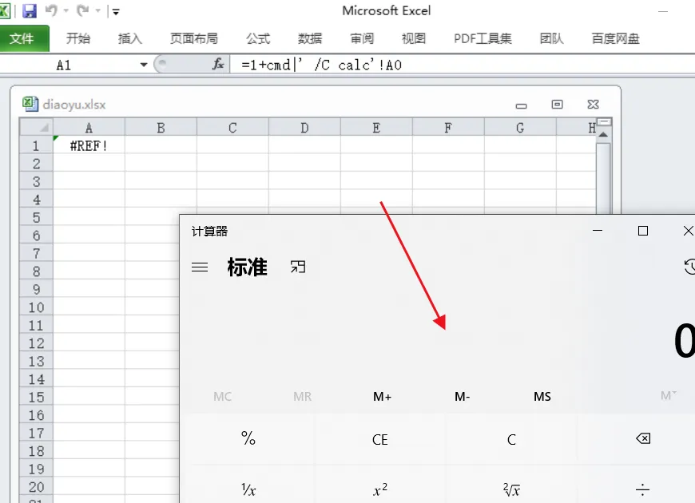The height and width of the screenshot is (503, 695).
Task: Click the x² square button
Action: [x=380, y=489]
